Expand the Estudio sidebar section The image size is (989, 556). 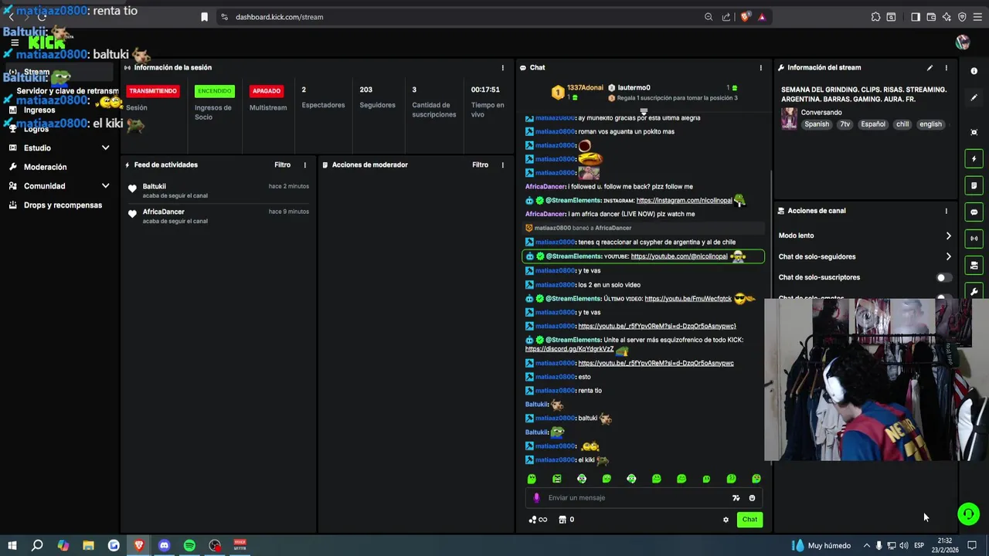click(x=105, y=147)
